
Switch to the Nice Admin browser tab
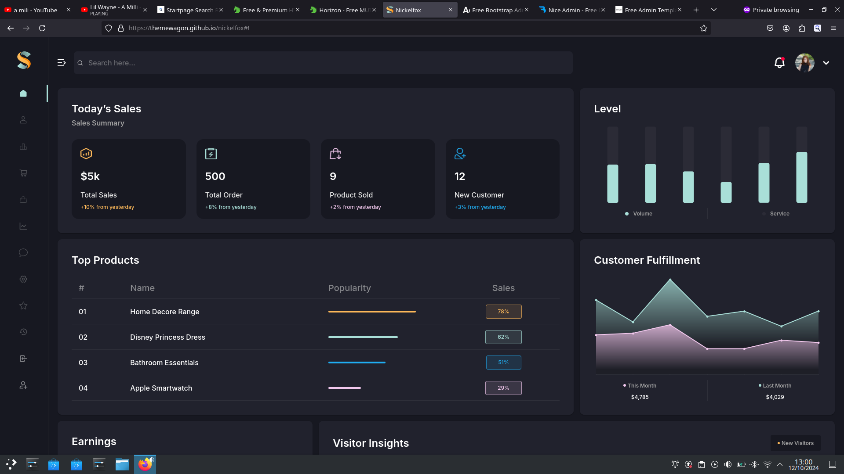tap(571, 10)
